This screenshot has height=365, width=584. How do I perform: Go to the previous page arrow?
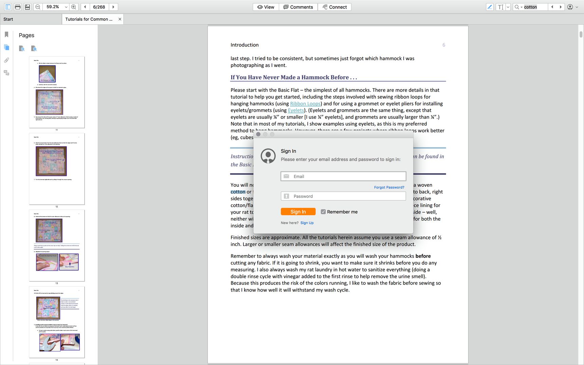[85, 7]
